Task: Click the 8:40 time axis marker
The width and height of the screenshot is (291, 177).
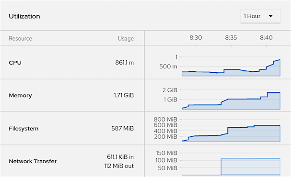Action: pyautogui.click(x=266, y=38)
